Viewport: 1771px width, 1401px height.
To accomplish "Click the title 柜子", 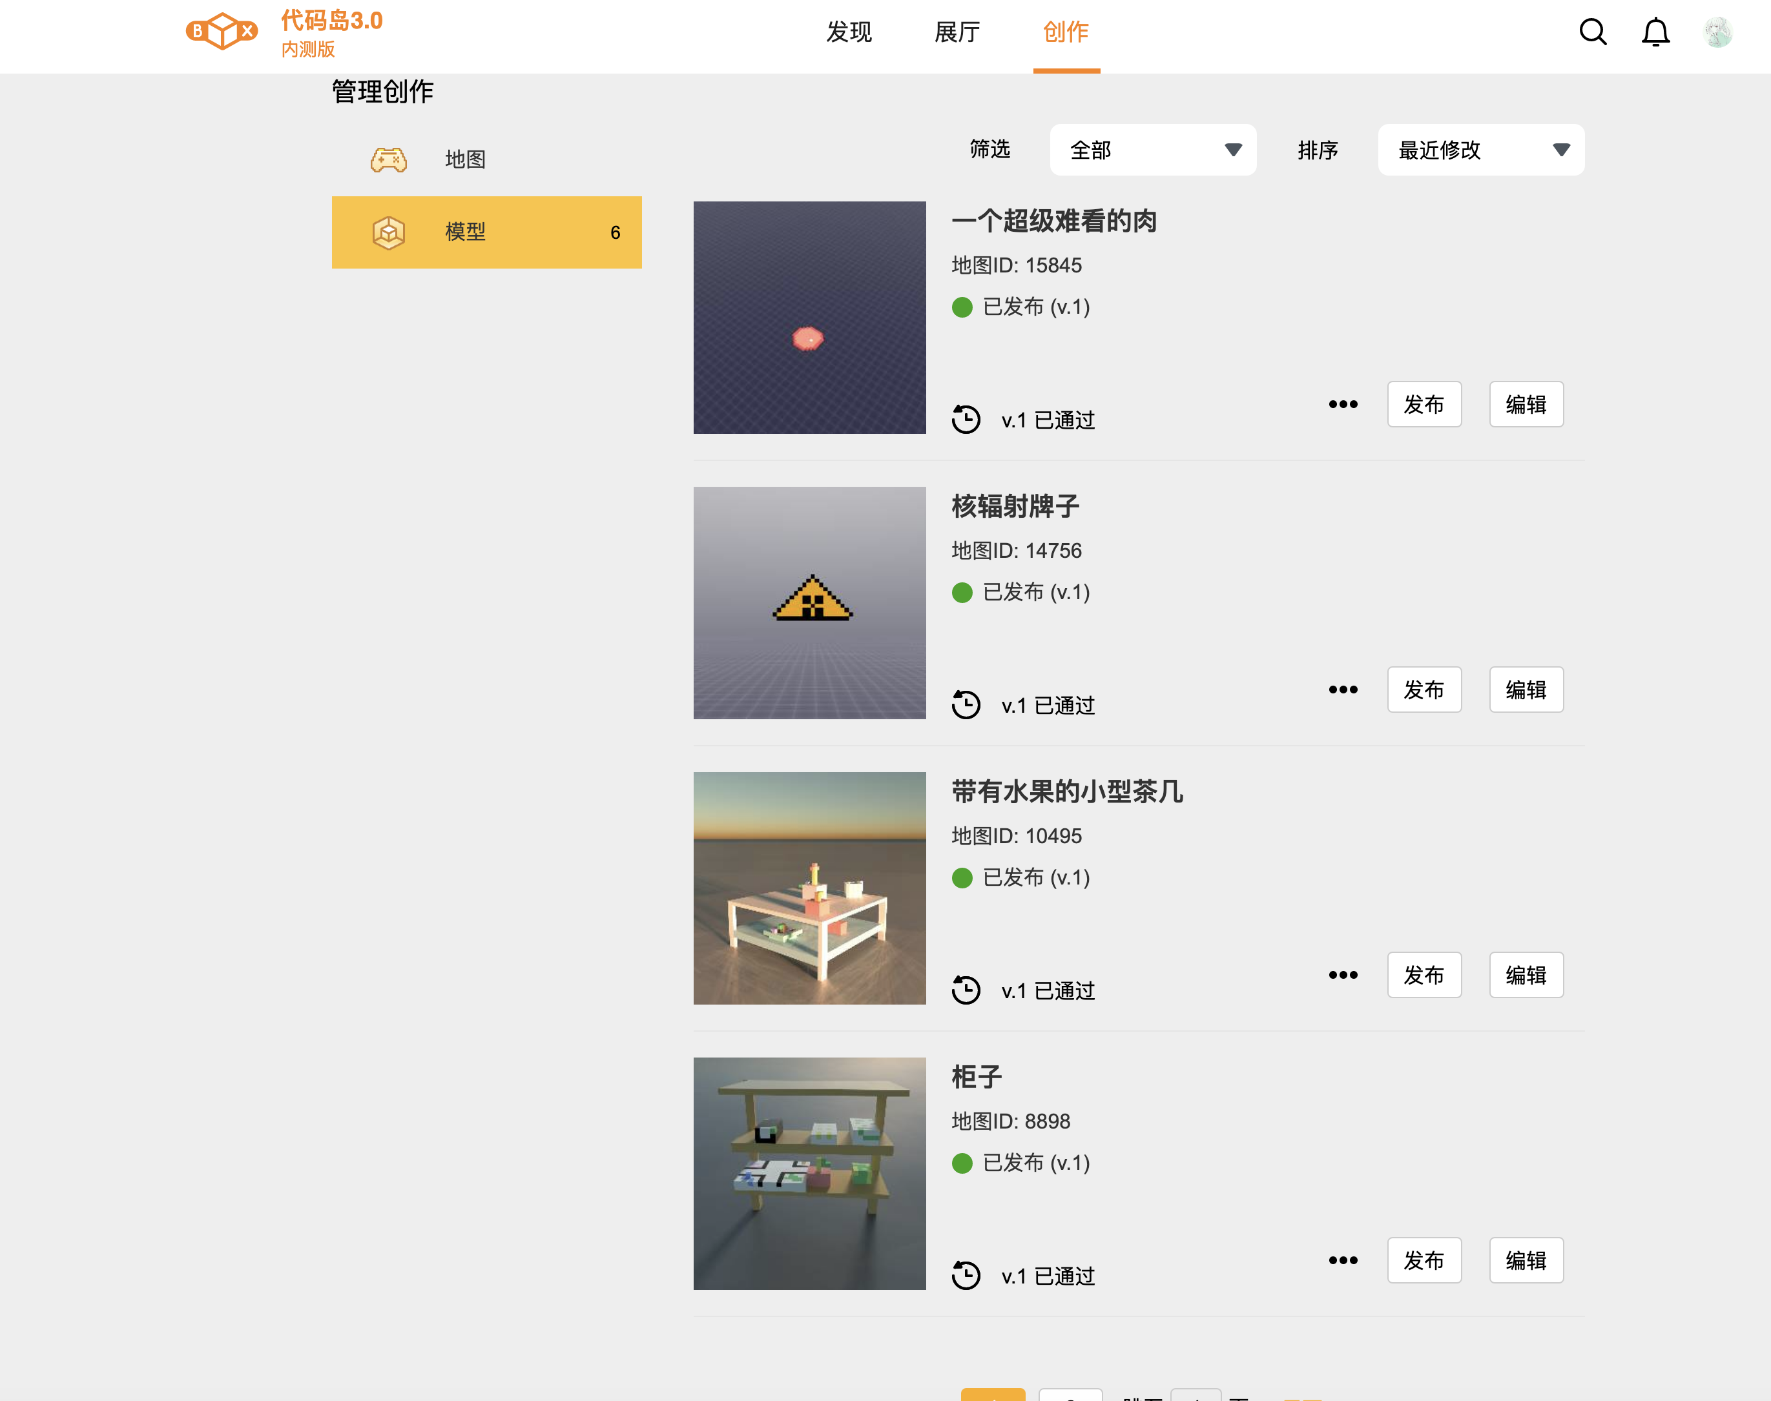I will coord(977,1078).
